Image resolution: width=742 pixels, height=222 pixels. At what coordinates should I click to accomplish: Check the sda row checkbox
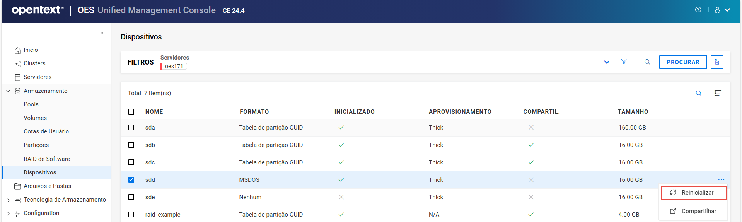pyautogui.click(x=131, y=128)
